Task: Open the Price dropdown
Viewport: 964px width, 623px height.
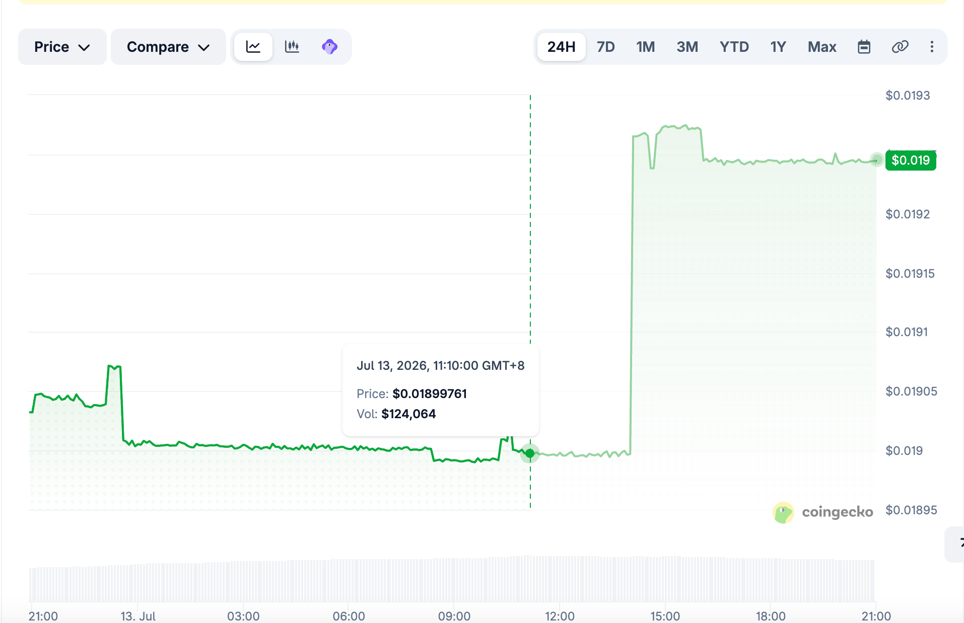Action: [62, 47]
